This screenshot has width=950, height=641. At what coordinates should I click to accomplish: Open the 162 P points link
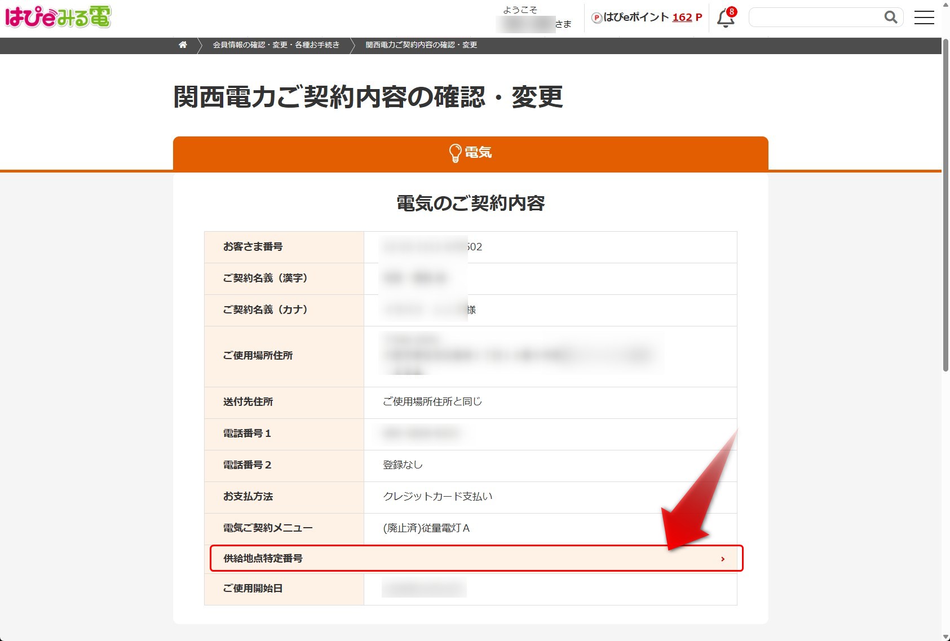(x=687, y=17)
